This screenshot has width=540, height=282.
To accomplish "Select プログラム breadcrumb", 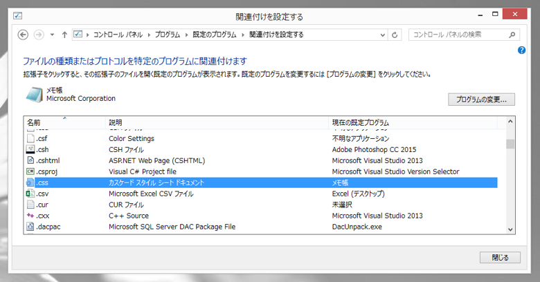I will (168, 35).
